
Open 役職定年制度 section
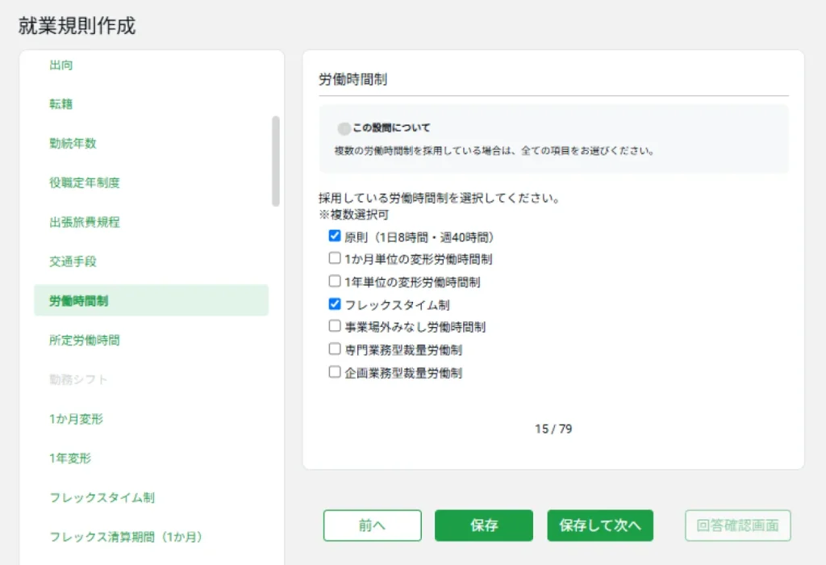pos(84,182)
